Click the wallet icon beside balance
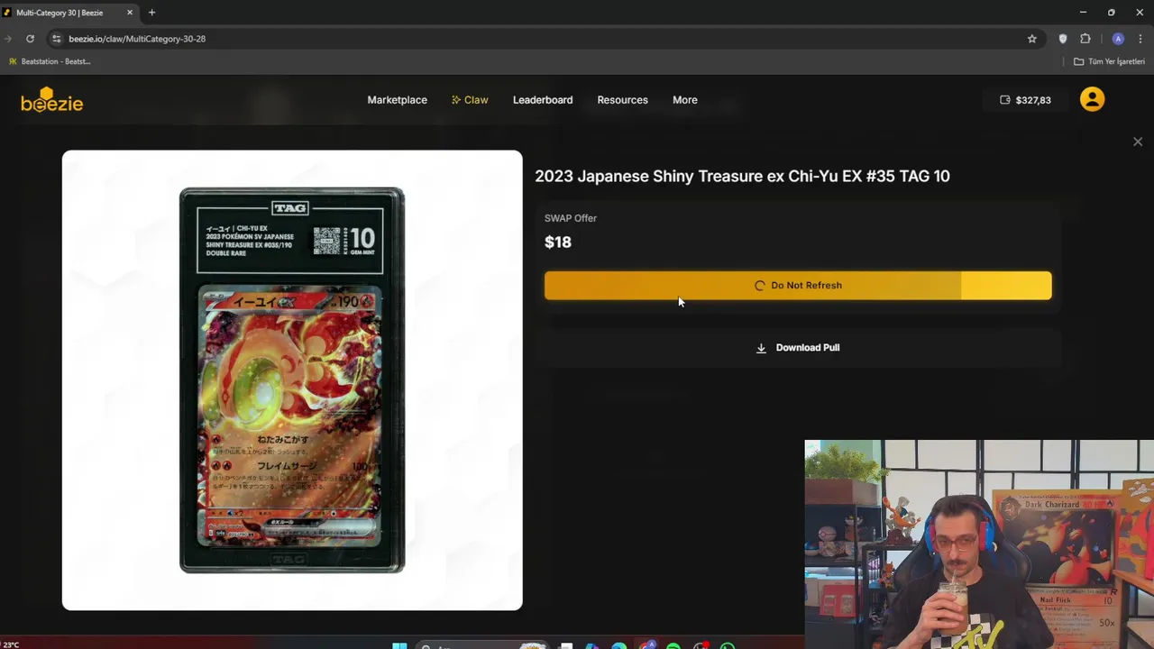Screen dimensions: 1154x649 pos(1005,100)
